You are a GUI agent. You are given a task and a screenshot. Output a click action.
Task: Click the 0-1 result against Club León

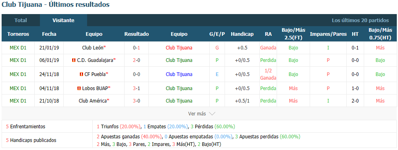tap(137, 47)
